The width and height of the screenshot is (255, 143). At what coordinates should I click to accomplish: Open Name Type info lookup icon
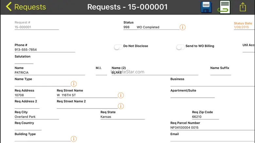pyautogui.click(x=74, y=84)
